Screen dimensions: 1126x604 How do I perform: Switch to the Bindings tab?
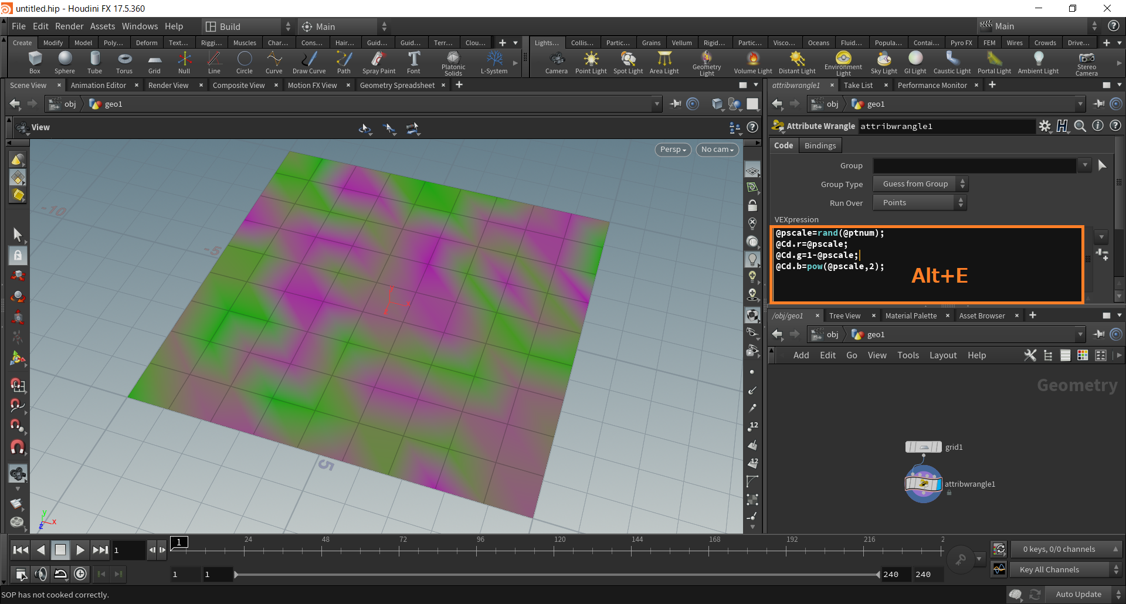[x=820, y=145]
